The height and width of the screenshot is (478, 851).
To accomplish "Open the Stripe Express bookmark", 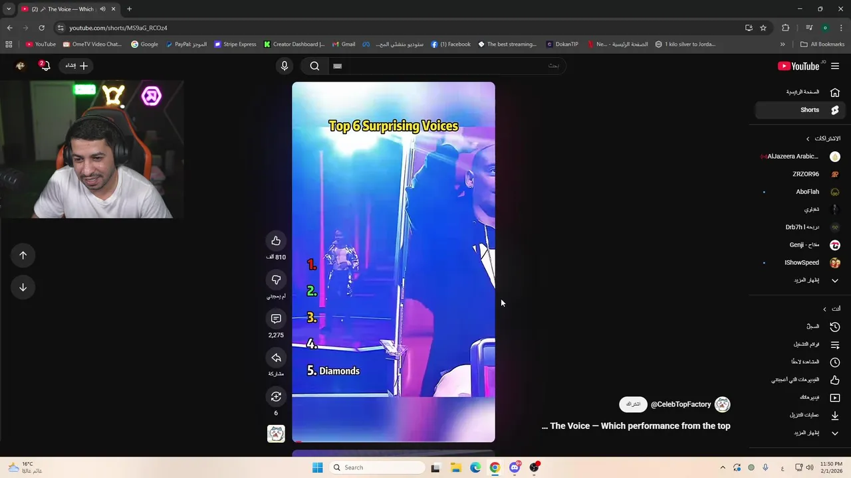I will (235, 44).
